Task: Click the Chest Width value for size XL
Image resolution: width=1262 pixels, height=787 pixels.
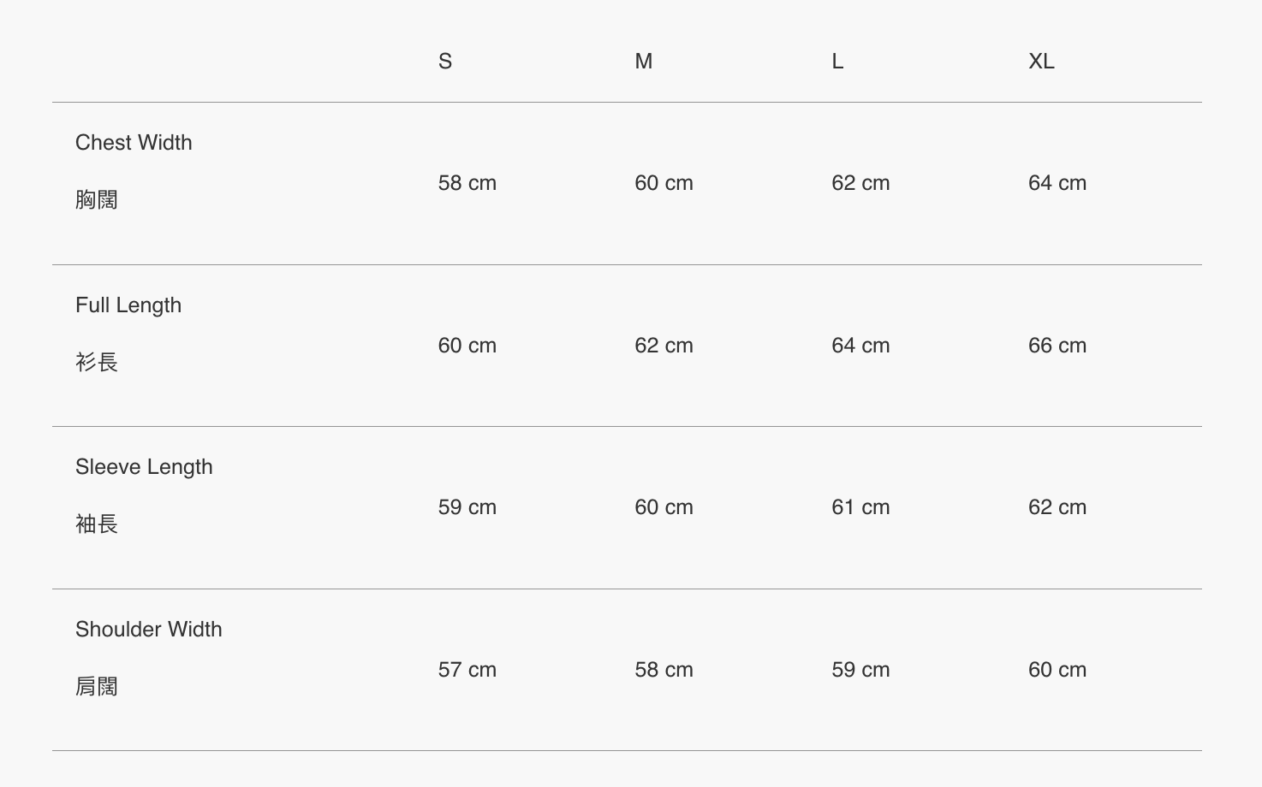Action: tap(1057, 183)
